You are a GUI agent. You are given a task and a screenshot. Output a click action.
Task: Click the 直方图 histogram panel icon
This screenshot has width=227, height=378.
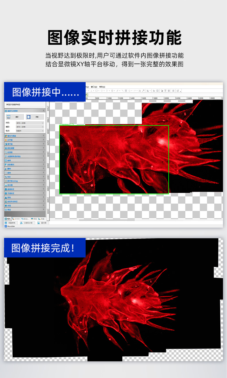point(6,185)
